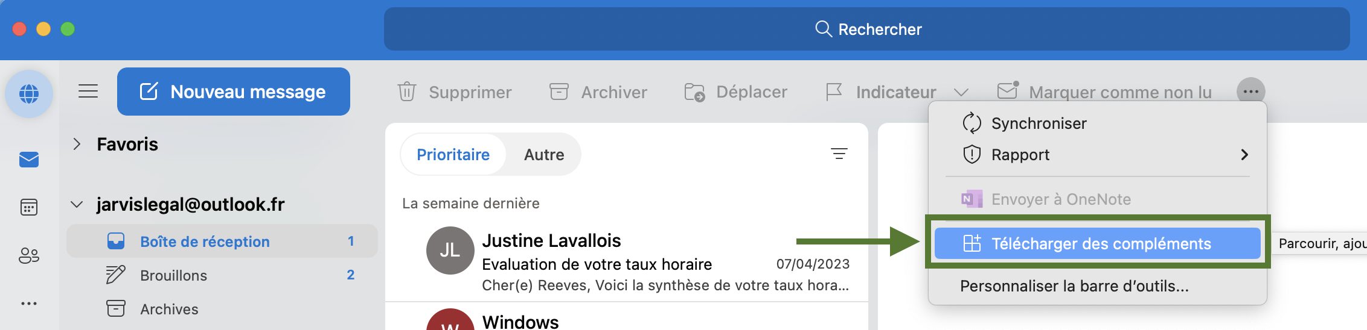
Task: Click the Supprimer trash icon
Action: coord(407,92)
